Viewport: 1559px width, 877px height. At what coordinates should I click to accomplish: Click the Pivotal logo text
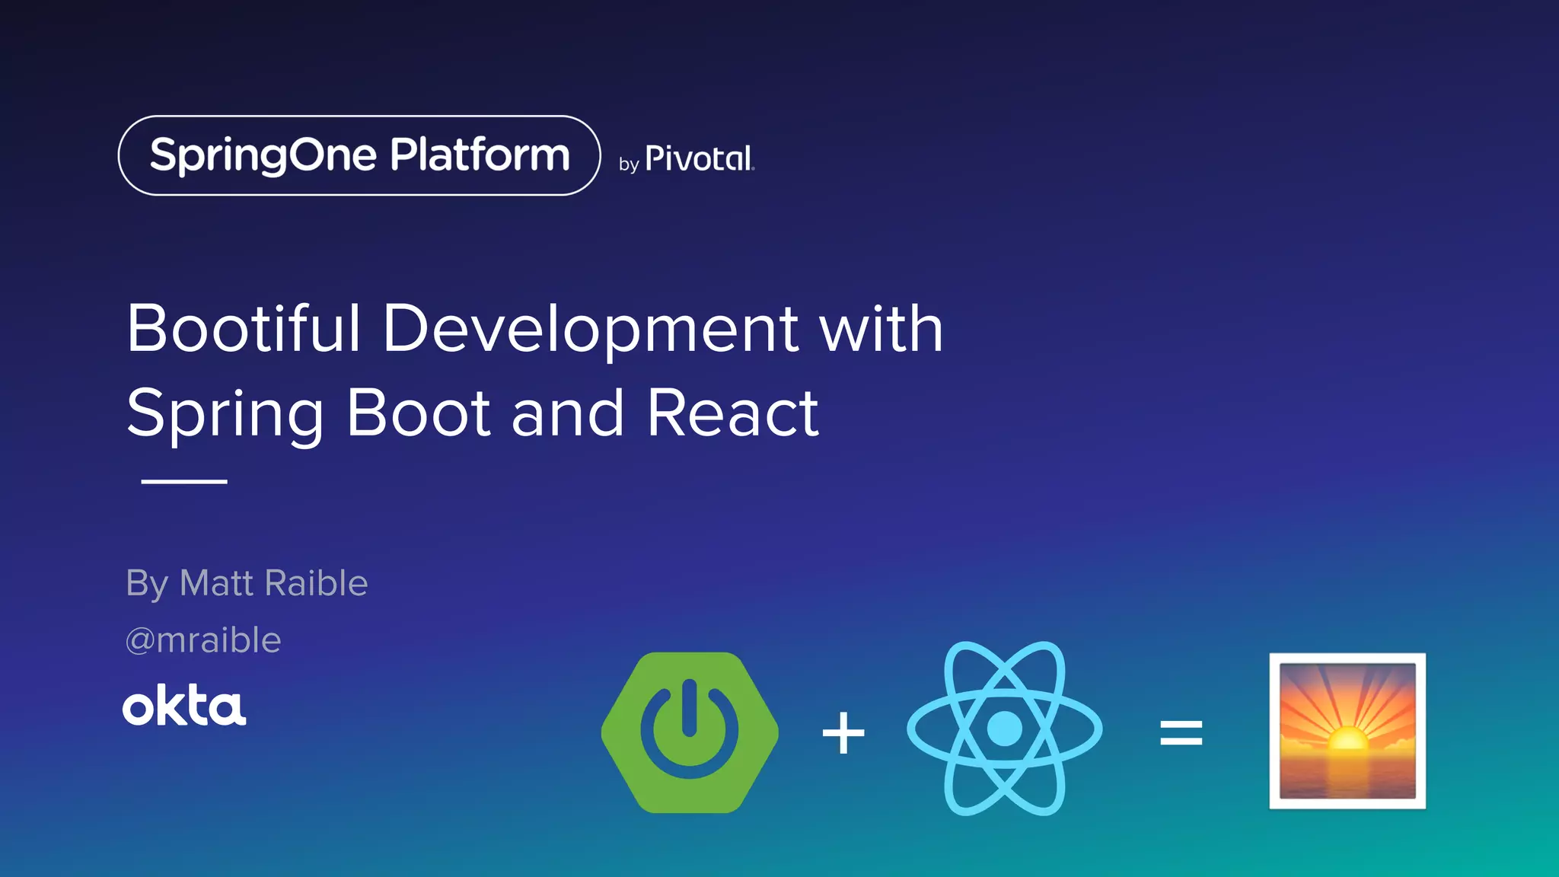pyautogui.click(x=699, y=158)
